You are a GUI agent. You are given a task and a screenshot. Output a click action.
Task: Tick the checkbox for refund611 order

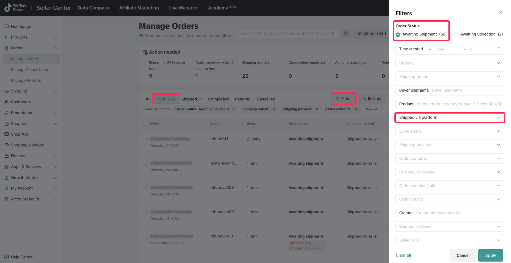click(x=145, y=139)
